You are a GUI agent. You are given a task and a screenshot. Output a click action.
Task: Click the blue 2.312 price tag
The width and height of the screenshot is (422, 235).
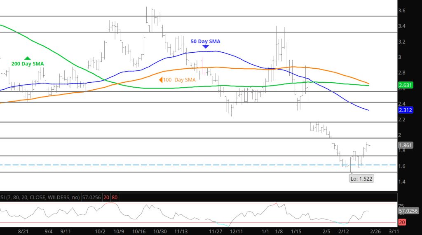(x=406, y=110)
